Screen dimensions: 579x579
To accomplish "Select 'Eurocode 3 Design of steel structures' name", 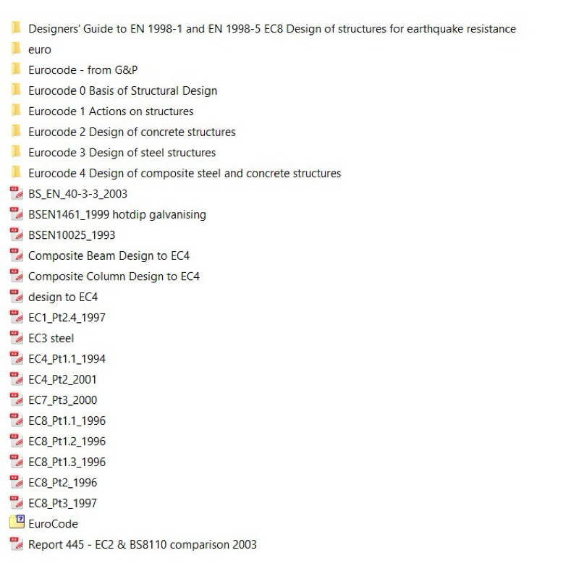I will point(122,153).
